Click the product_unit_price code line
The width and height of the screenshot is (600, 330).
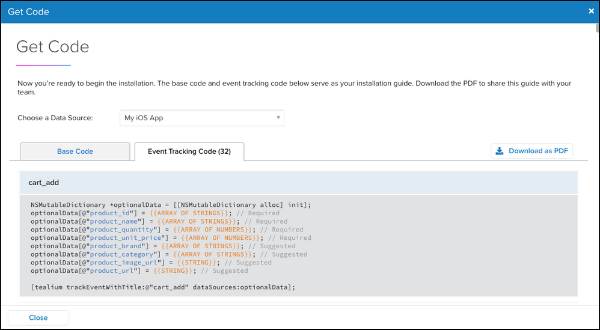[x=171, y=238]
